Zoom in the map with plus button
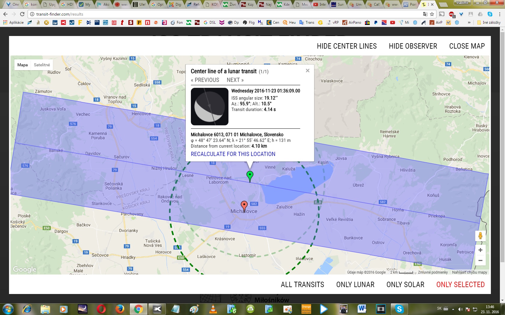The image size is (505, 315). tap(480, 250)
